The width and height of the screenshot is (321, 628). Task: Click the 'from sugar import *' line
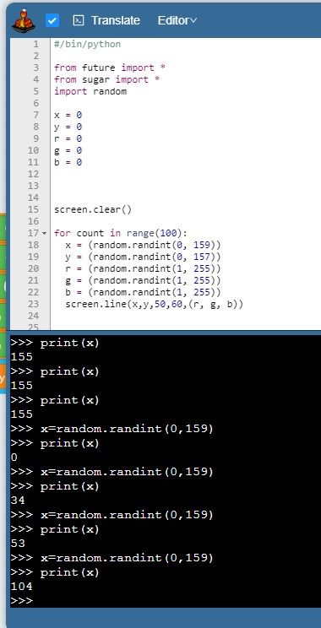tap(107, 79)
